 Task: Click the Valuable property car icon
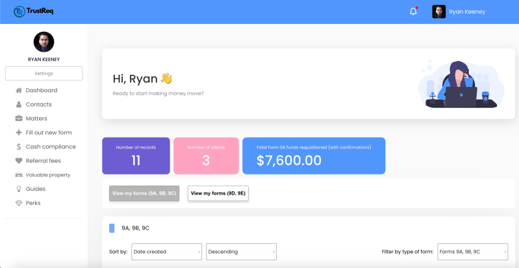pyautogui.click(x=19, y=175)
